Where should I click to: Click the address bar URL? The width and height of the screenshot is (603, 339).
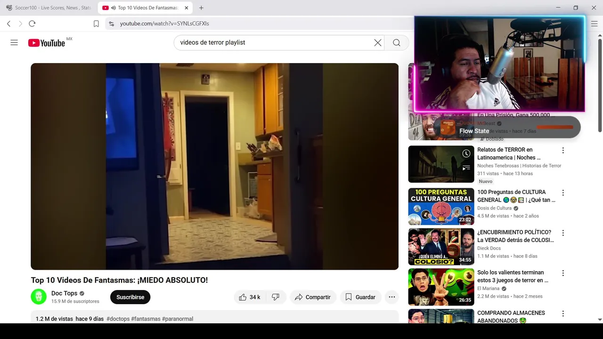(x=164, y=24)
